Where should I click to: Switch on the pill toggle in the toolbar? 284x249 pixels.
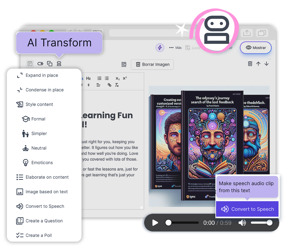[40, 64]
